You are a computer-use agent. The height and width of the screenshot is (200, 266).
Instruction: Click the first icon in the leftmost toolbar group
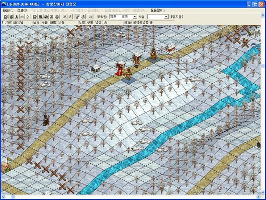pyautogui.click(x=6, y=17)
